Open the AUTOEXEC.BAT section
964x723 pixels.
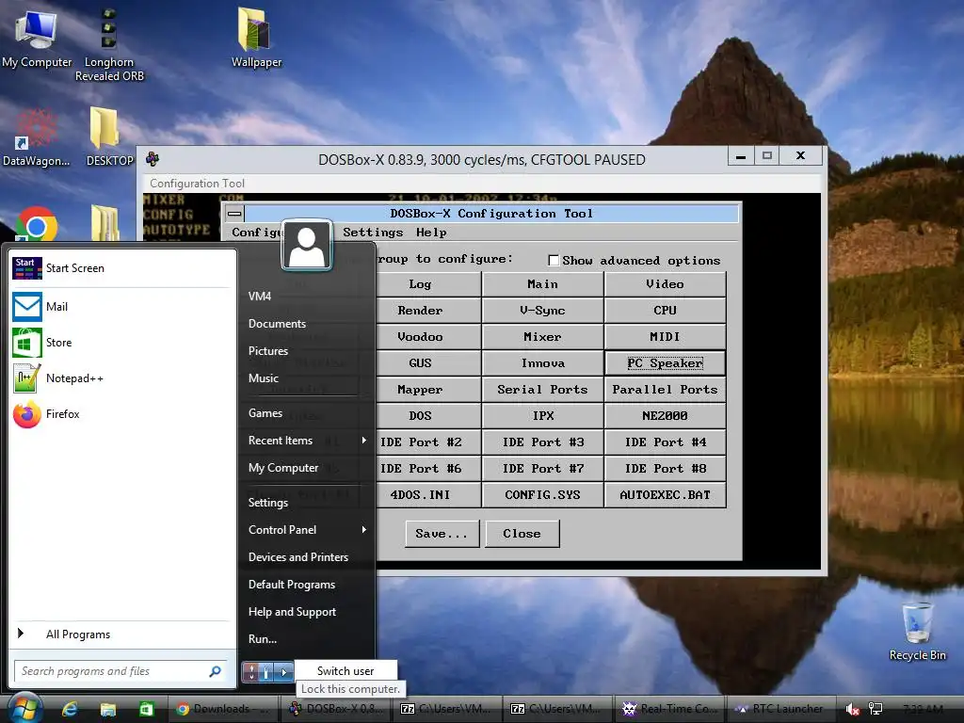click(x=665, y=495)
